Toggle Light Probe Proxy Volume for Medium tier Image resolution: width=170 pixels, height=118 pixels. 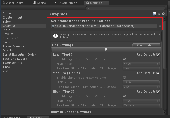[x=124, y=78]
